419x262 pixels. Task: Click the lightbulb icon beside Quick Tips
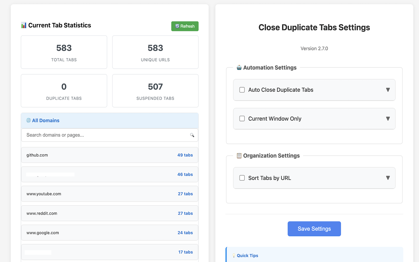pyautogui.click(x=234, y=255)
